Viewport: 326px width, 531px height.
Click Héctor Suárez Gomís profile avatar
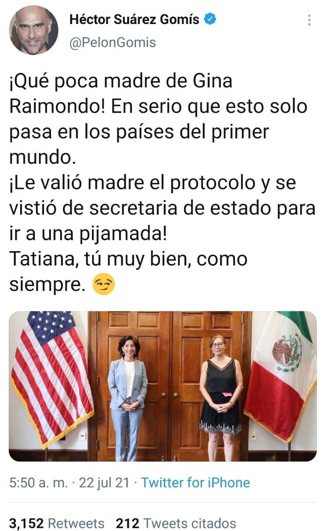pos(34,30)
